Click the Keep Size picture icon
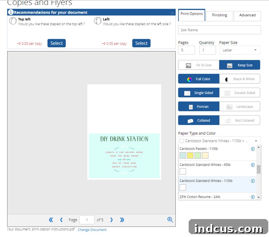Viewport: 269px width, 237px height. 230,65
